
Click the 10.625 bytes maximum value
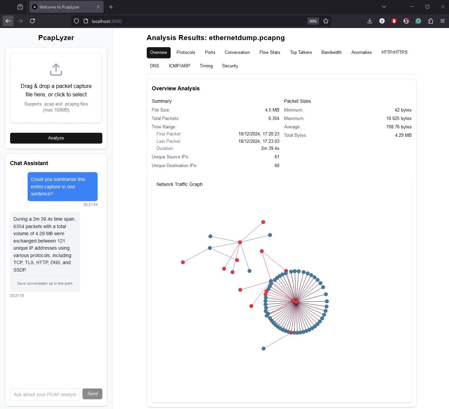click(x=399, y=119)
